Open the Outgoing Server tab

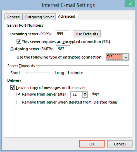(x=39, y=17)
